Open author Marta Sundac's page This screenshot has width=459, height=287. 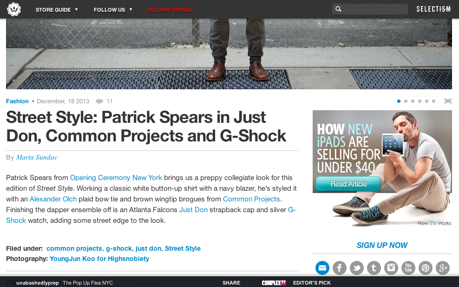click(x=37, y=157)
